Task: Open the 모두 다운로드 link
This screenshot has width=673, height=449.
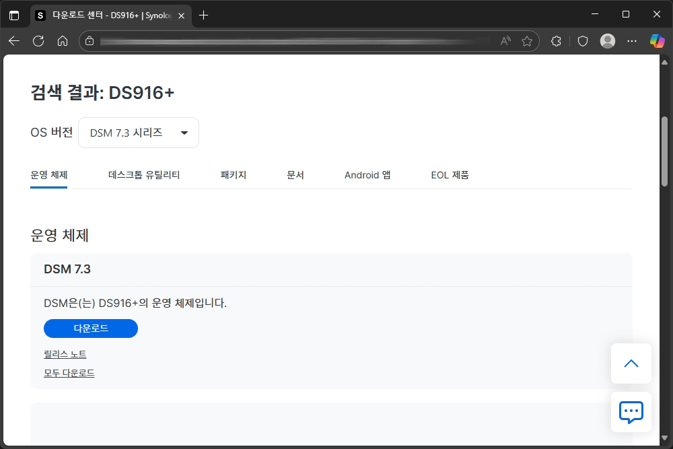Action: tap(69, 373)
